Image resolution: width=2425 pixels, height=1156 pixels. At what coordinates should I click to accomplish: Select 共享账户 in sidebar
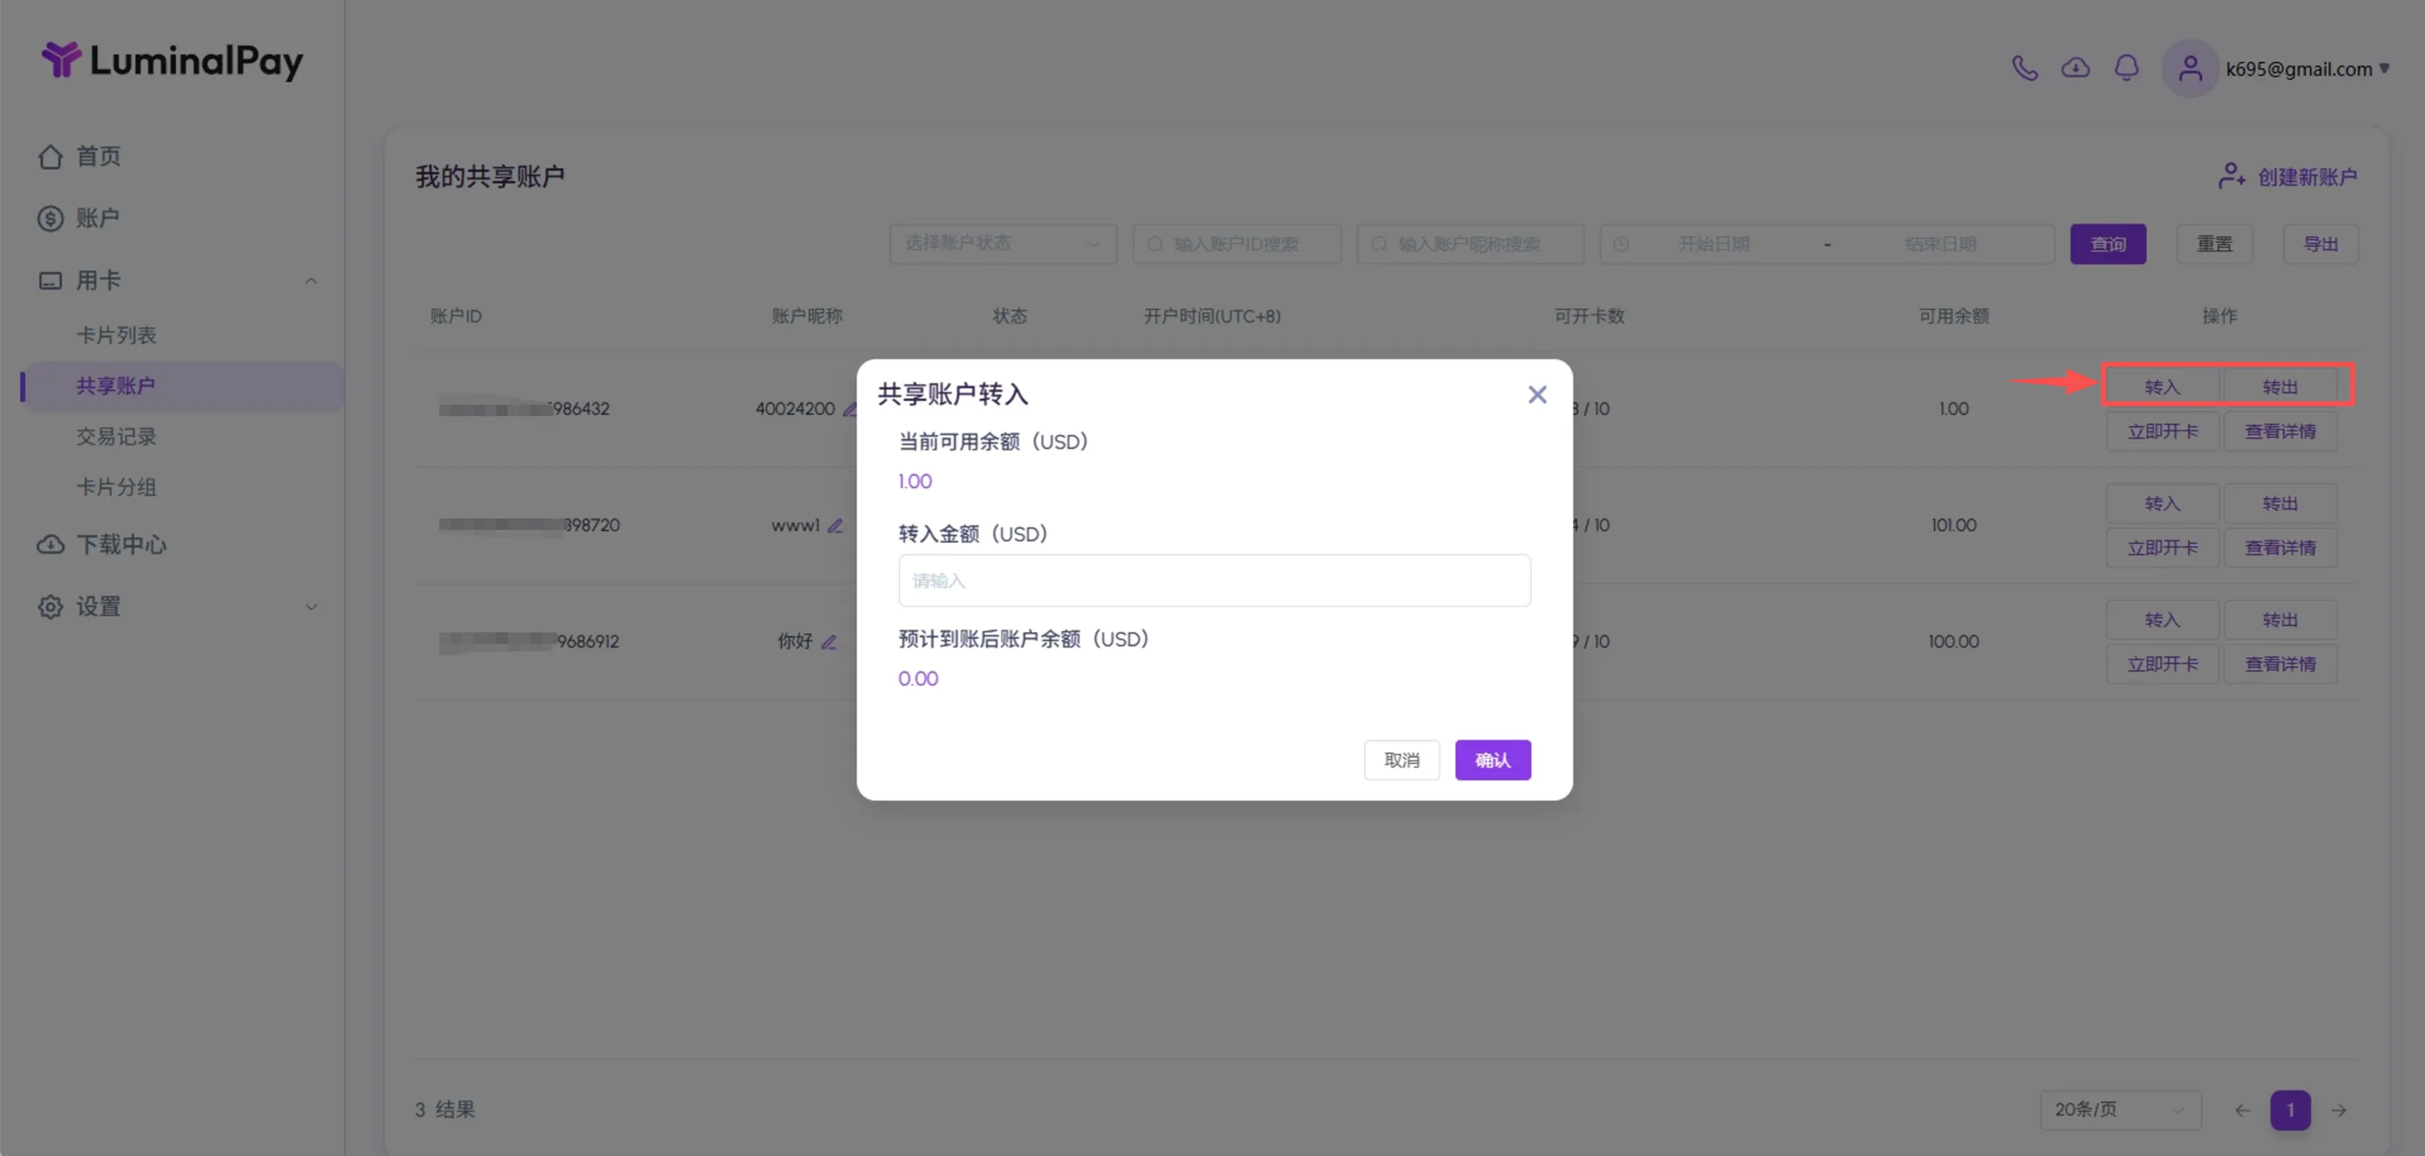coord(183,386)
